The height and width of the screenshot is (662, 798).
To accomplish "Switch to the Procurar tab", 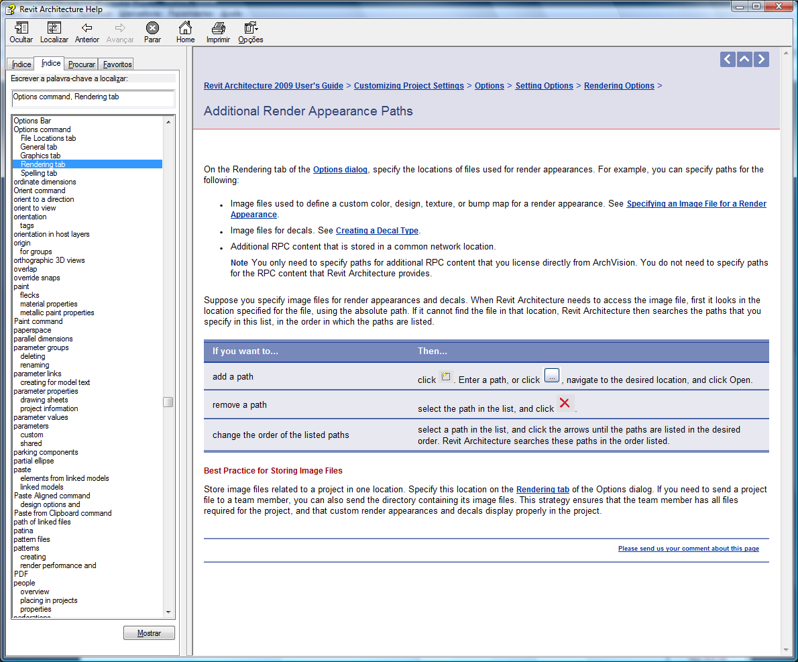I will tap(81, 64).
